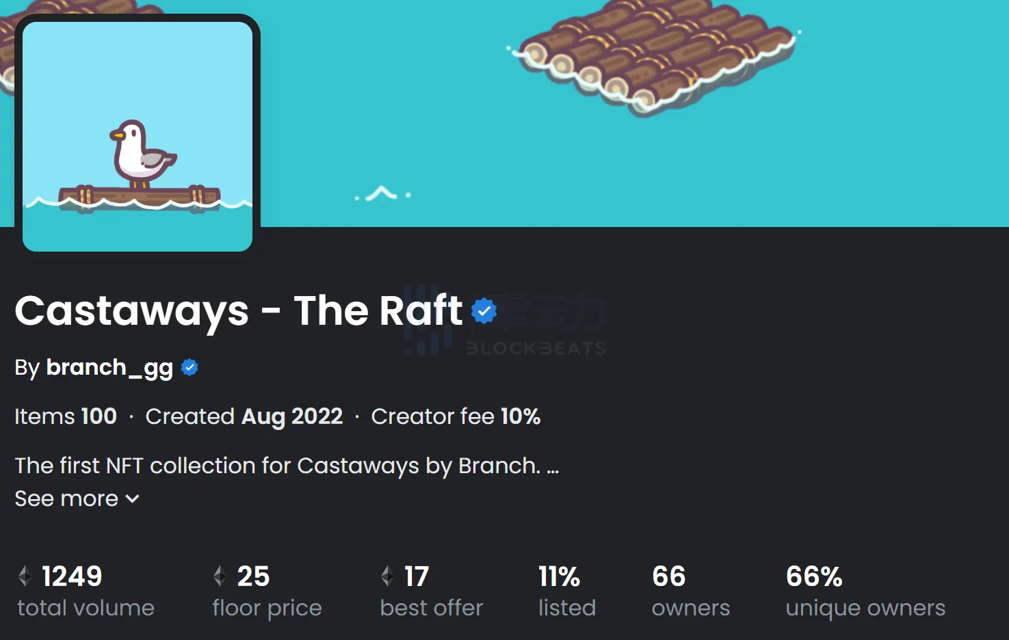Viewport: 1009px width, 640px height.
Task: Click the Ethereum icon beside best offer
Action: [387, 576]
